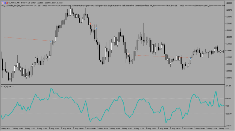Click the CCI(14) indicator label
The width and height of the screenshot is (235, 131).
8,86
